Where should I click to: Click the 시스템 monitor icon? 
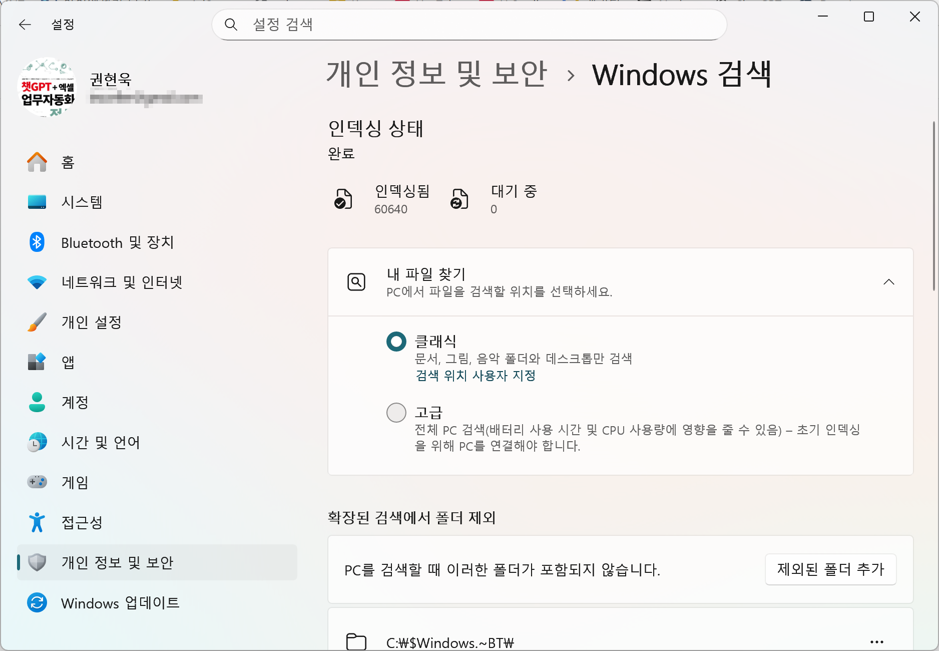point(37,202)
